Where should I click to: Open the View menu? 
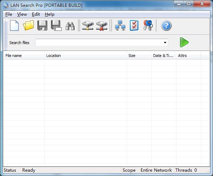(22, 14)
